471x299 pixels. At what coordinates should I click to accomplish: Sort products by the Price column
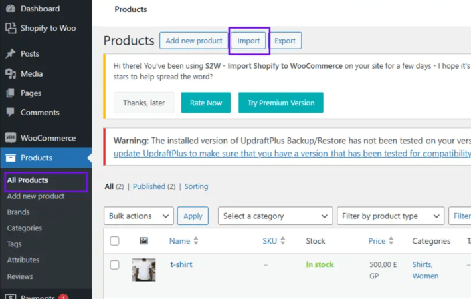tap(377, 241)
